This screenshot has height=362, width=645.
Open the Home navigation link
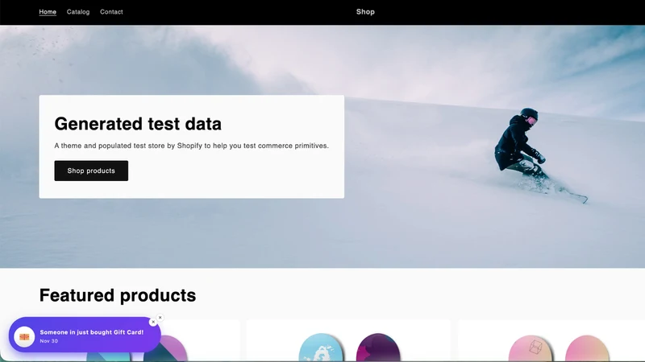(x=48, y=12)
